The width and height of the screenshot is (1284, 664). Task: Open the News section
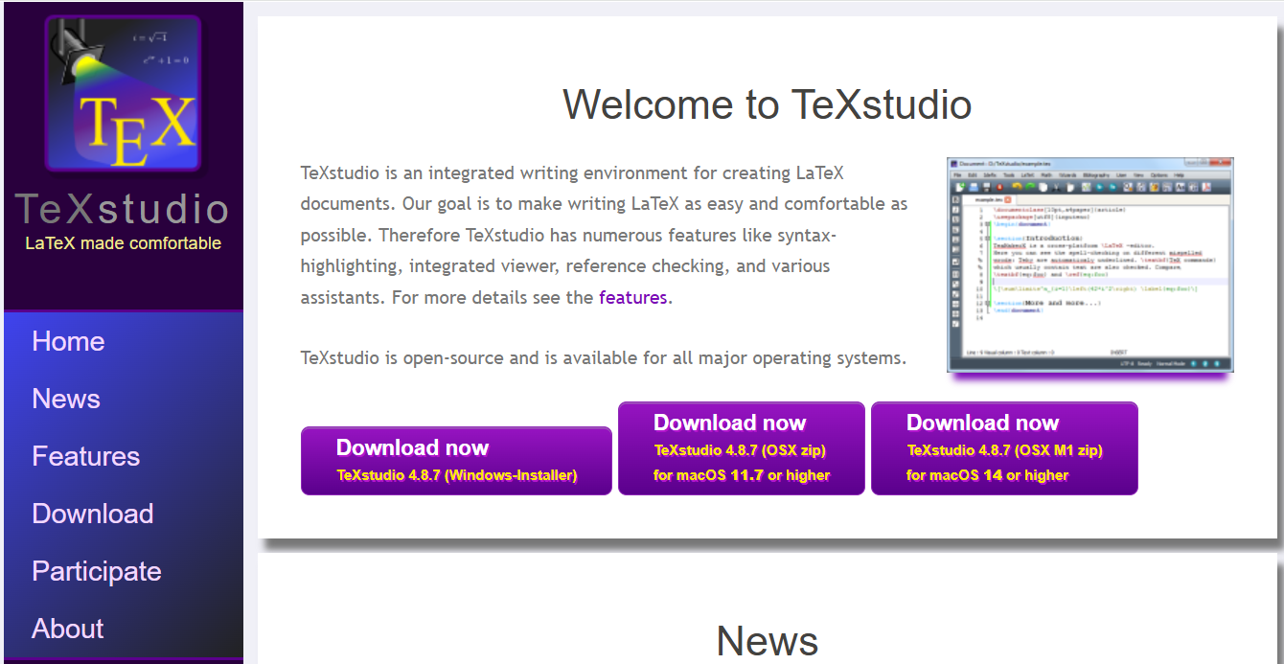[x=65, y=399]
